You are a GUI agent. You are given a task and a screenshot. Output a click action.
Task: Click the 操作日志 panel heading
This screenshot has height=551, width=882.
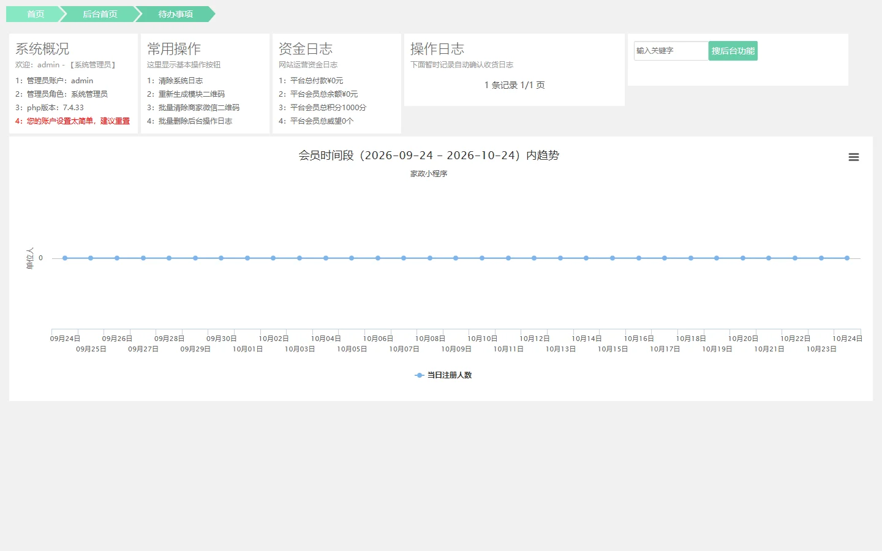click(x=437, y=49)
